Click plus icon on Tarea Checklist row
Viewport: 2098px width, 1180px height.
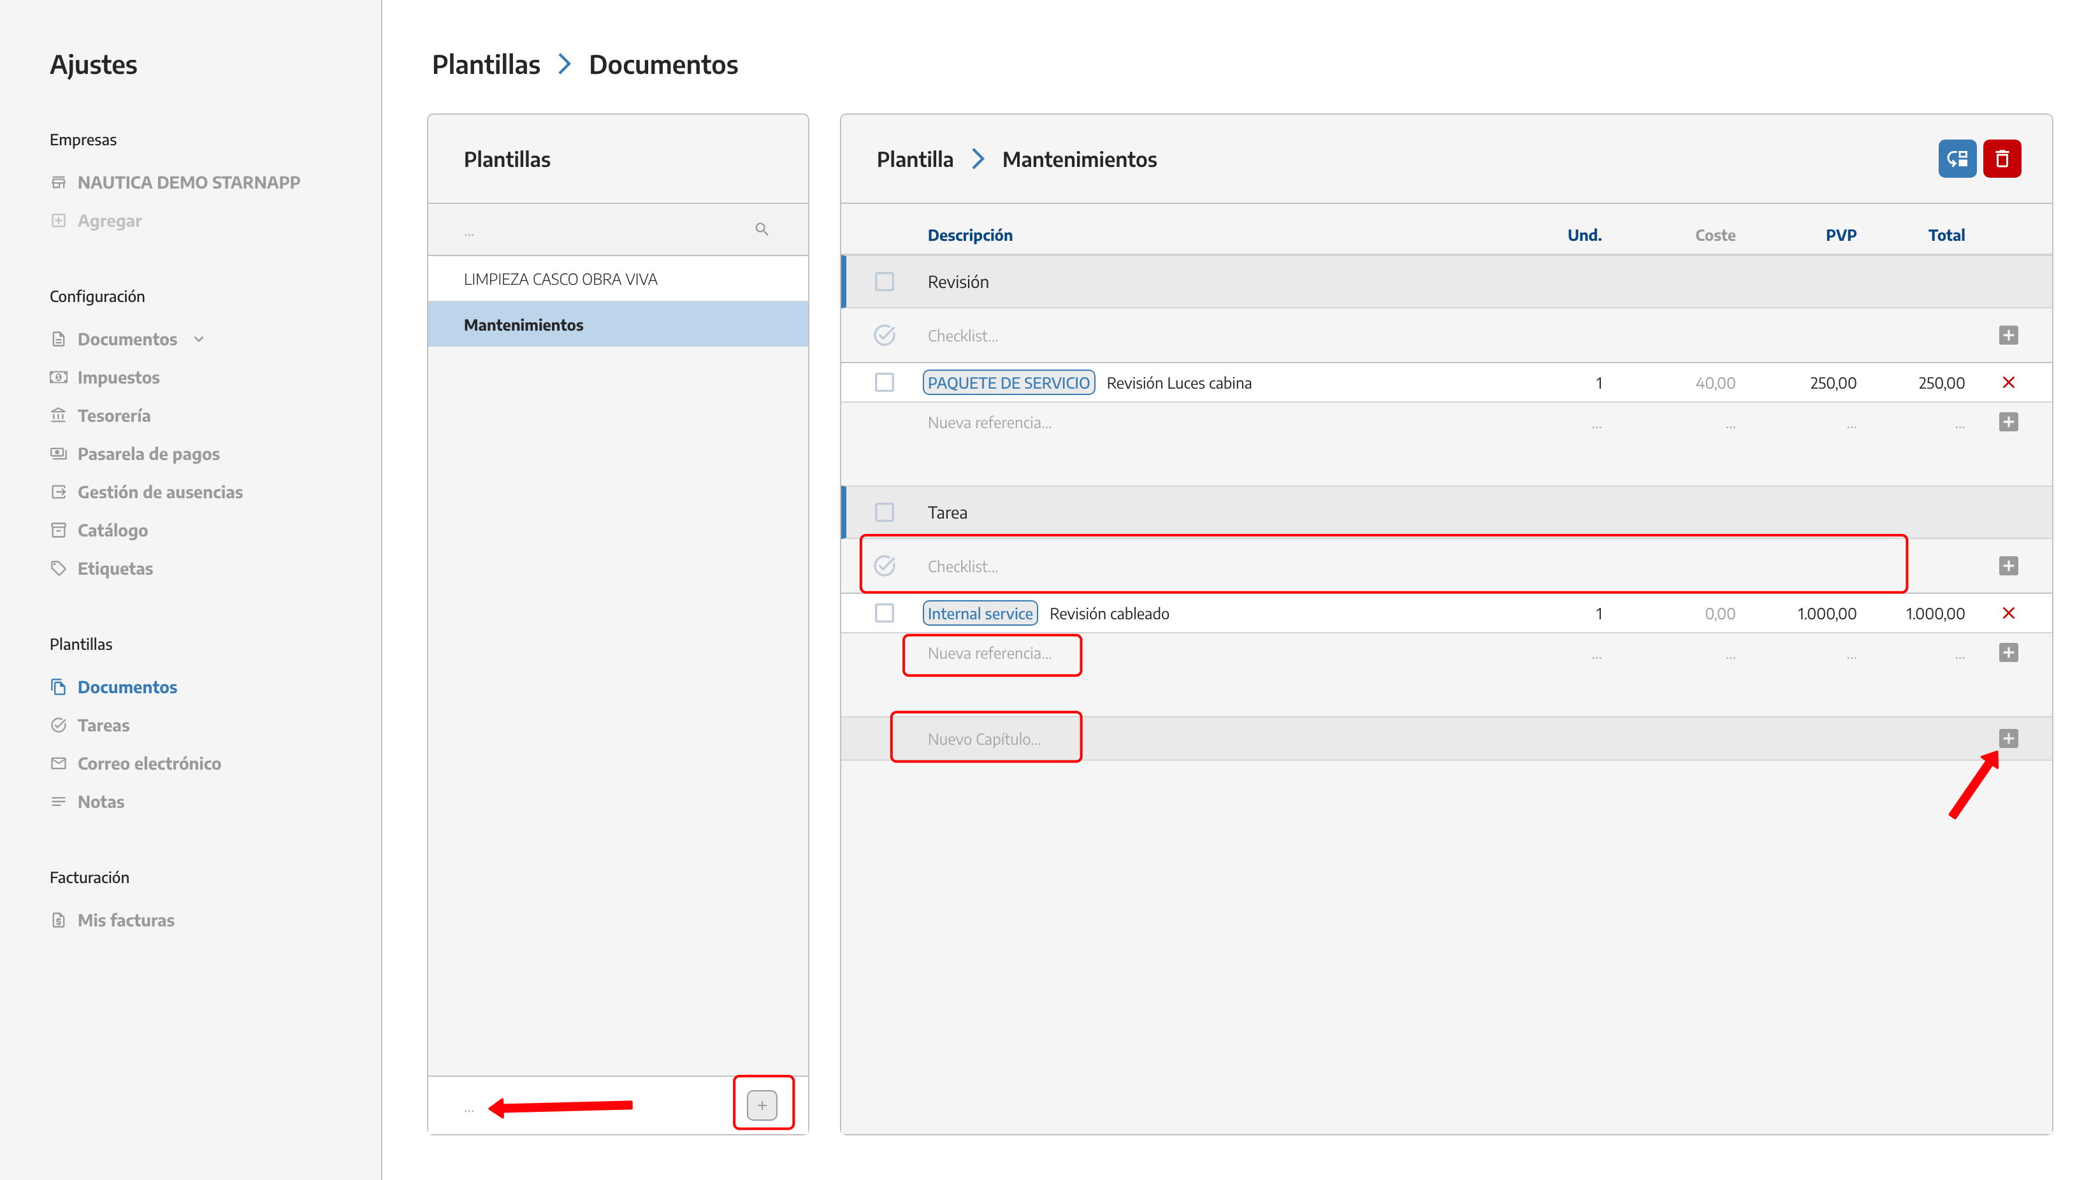(x=2008, y=566)
